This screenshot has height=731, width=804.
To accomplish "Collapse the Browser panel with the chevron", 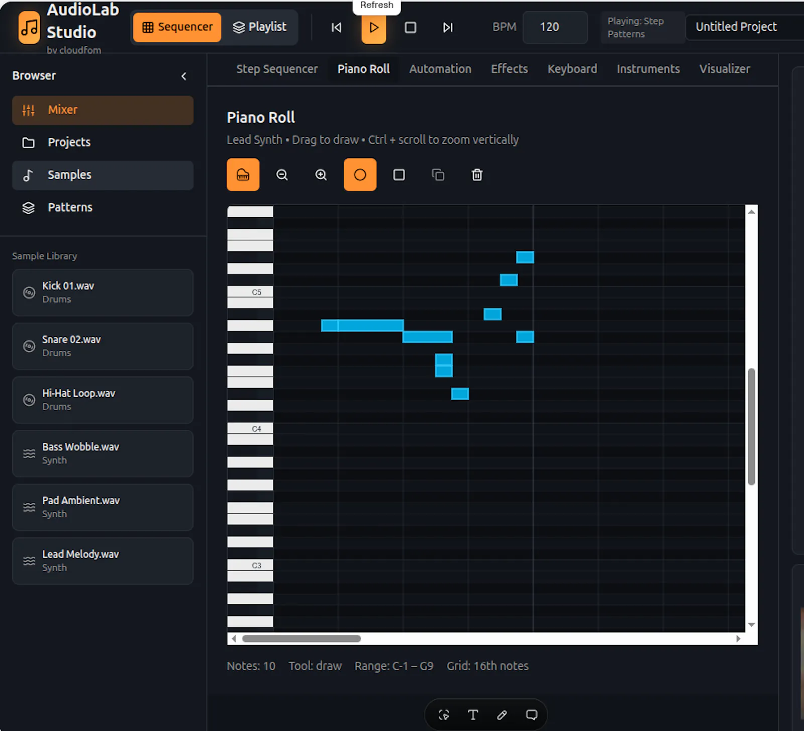I will (184, 76).
